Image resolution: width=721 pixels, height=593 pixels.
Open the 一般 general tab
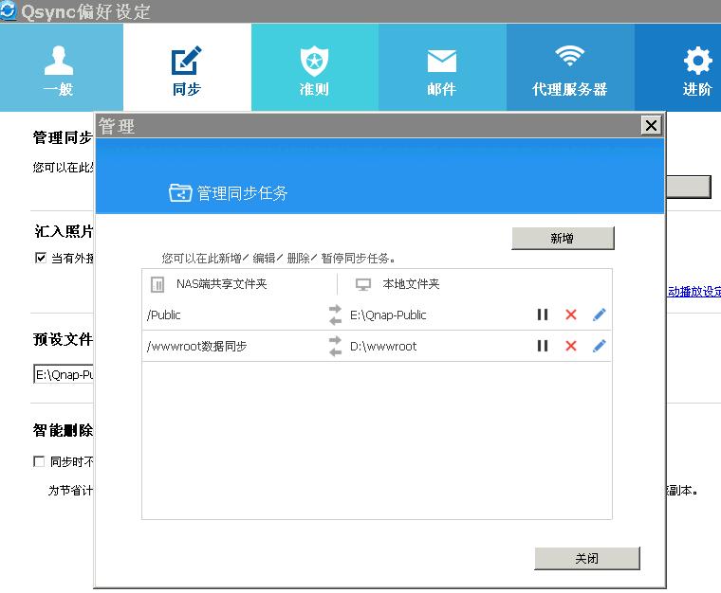59,68
